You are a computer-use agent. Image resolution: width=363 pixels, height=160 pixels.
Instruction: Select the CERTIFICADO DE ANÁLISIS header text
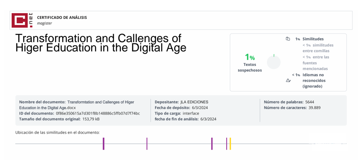pyautogui.click(x=62, y=17)
